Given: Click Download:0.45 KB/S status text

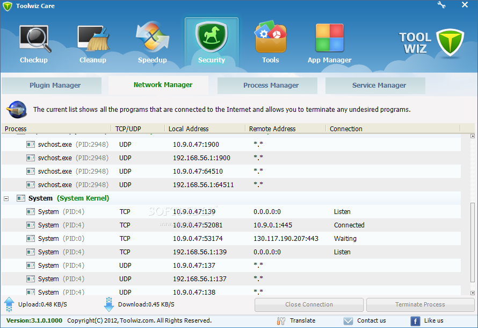Looking at the screenshot, I should coord(146,304).
